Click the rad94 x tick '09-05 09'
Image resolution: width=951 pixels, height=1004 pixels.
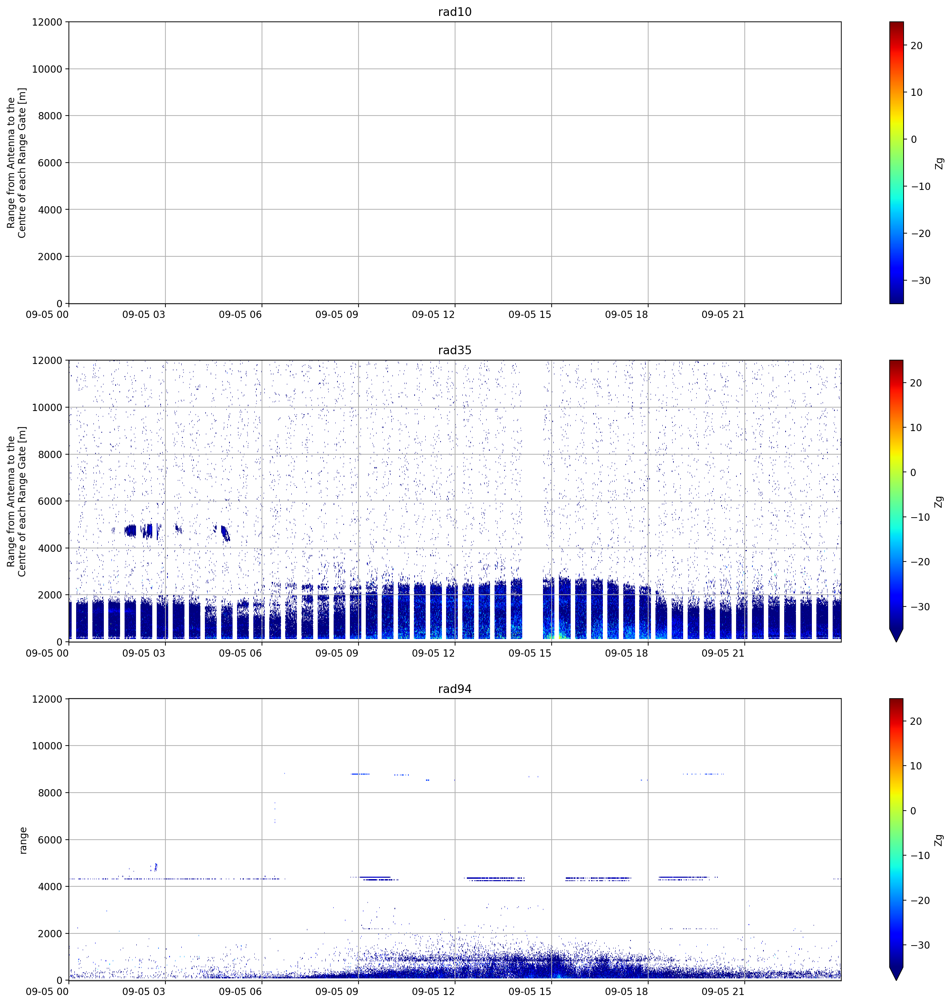pos(337,991)
